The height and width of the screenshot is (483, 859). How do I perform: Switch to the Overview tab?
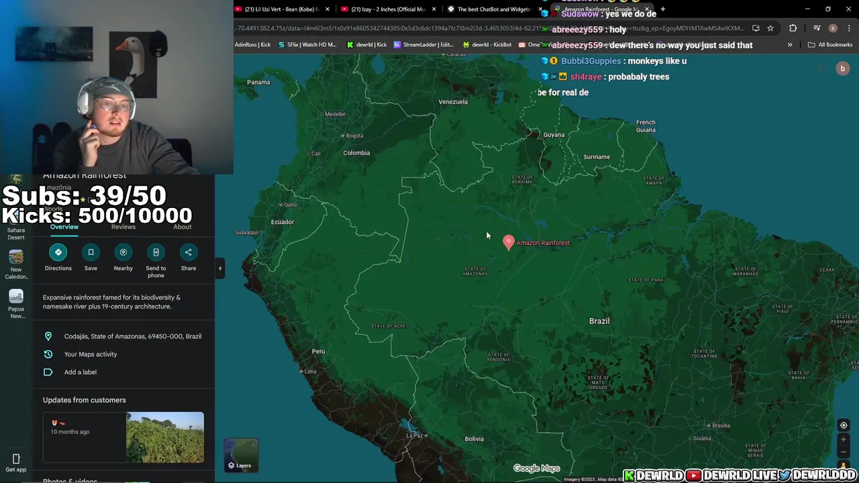coord(64,227)
